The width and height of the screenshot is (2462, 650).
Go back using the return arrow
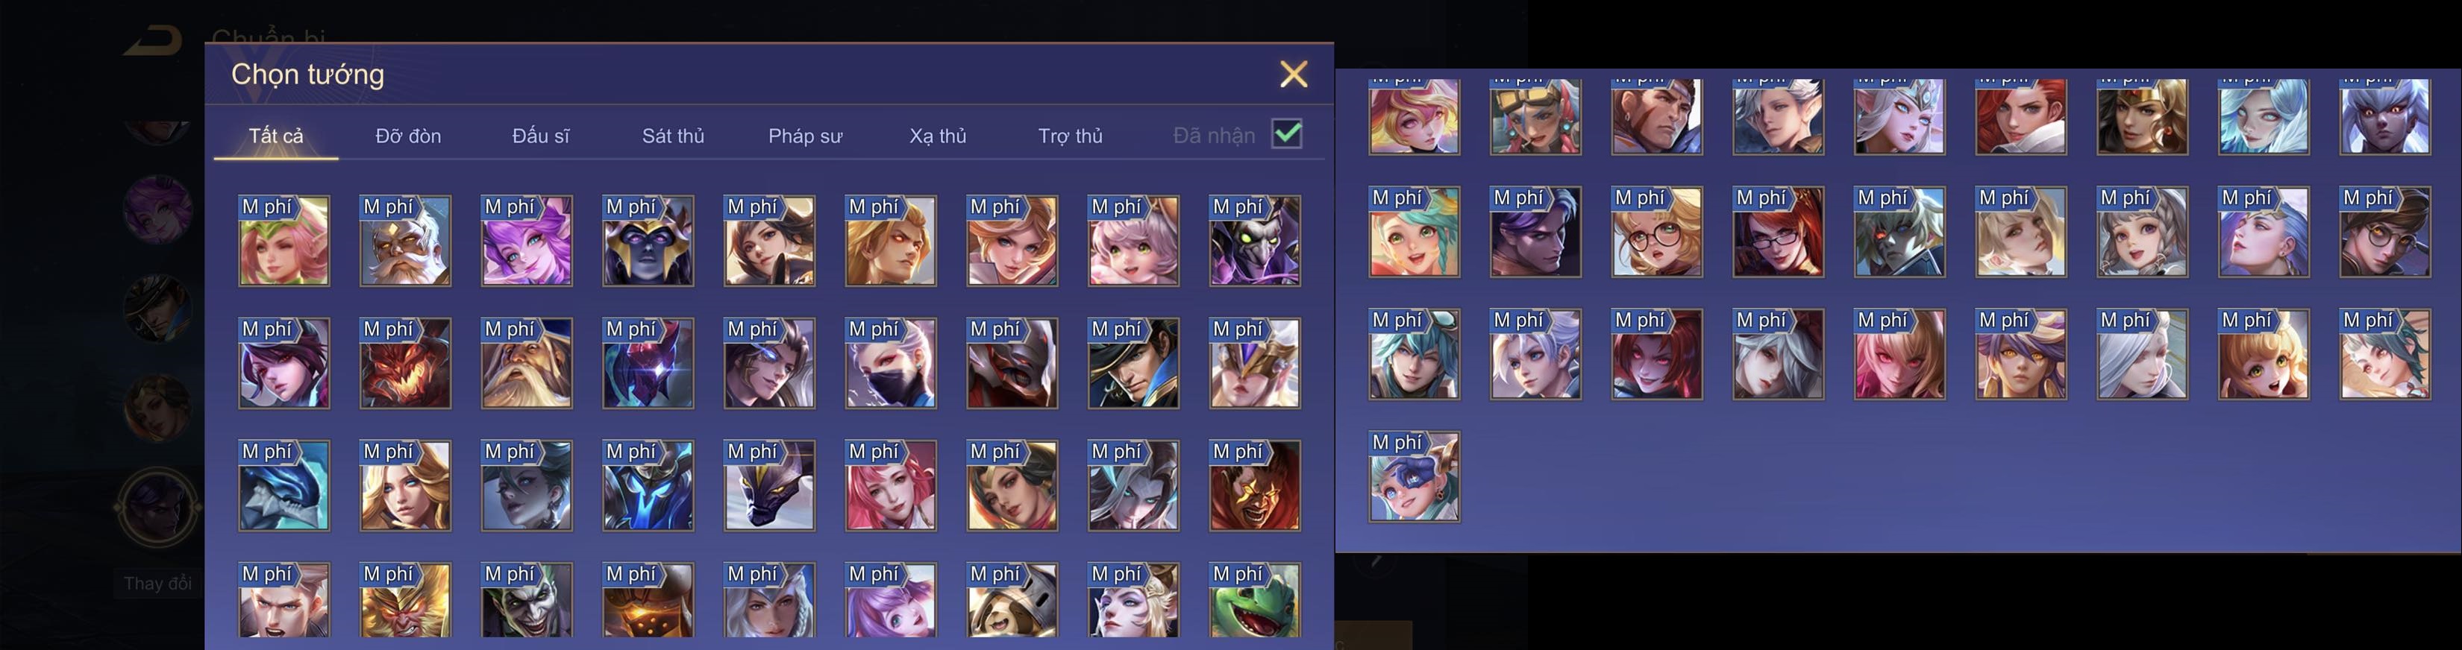[152, 41]
